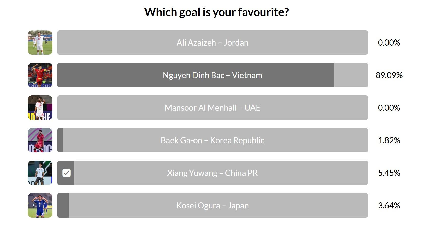Vote for Kosei Ogura – Japan
The image size is (436, 228).
point(212,205)
